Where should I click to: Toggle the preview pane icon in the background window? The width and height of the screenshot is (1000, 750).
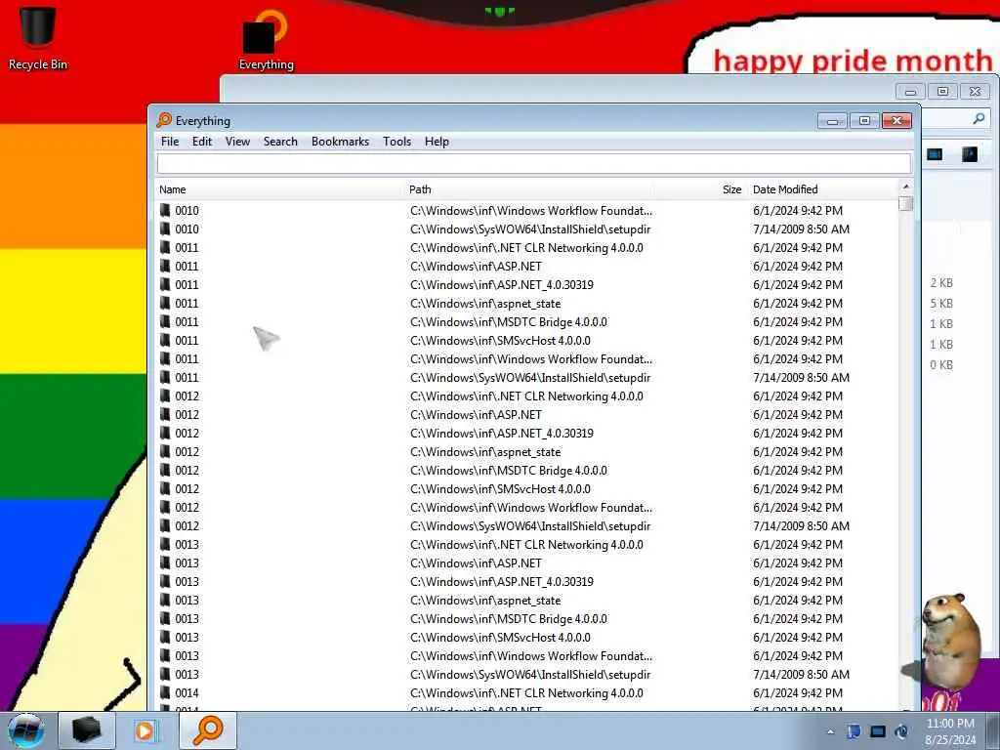970,154
